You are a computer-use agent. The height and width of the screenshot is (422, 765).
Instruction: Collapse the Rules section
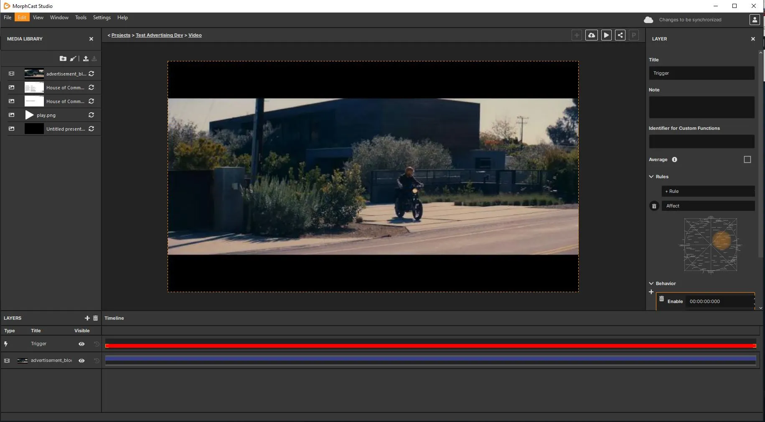pos(651,177)
